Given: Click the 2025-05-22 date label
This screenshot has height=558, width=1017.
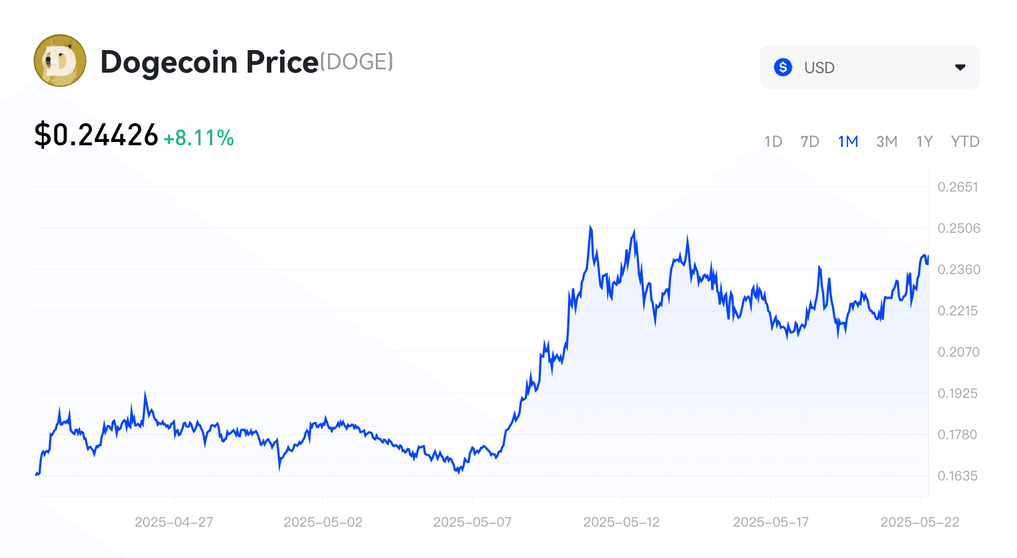Looking at the screenshot, I should pos(920,522).
